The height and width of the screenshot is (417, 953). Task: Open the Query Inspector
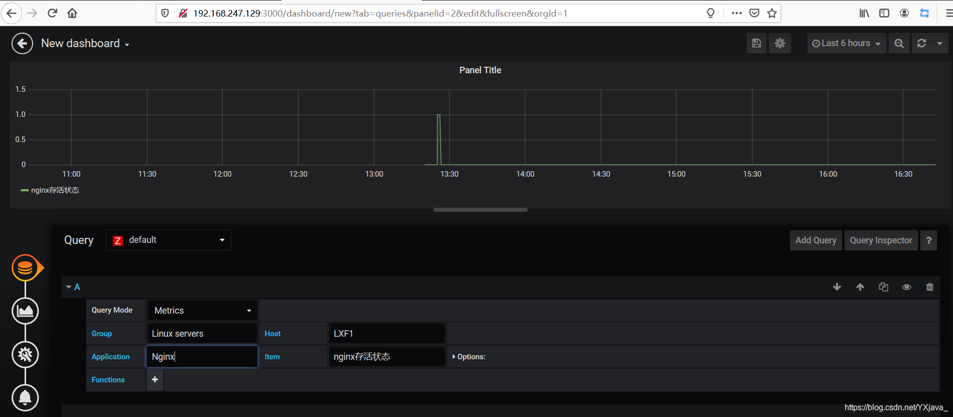point(881,240)
